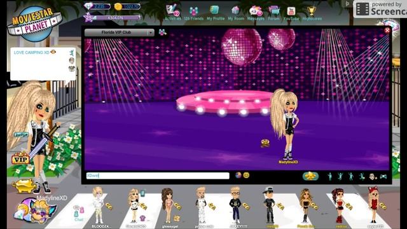Screen dimensions: 407x229
Task: Select the red-eared girl avatar at right end
Action: pos(374,205)
